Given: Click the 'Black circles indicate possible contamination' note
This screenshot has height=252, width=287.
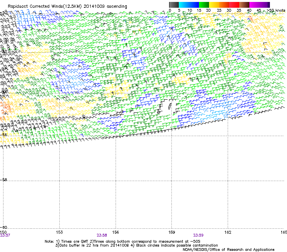Looking at the screenshot, I should coord(174,245).
